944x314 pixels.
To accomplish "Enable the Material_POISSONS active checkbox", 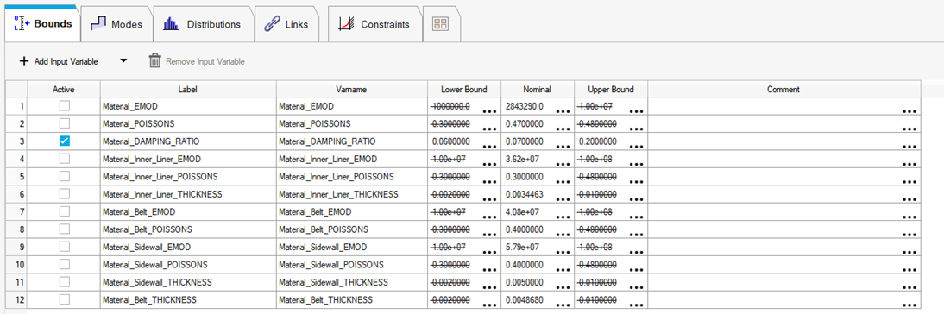I will pos(65,123).
